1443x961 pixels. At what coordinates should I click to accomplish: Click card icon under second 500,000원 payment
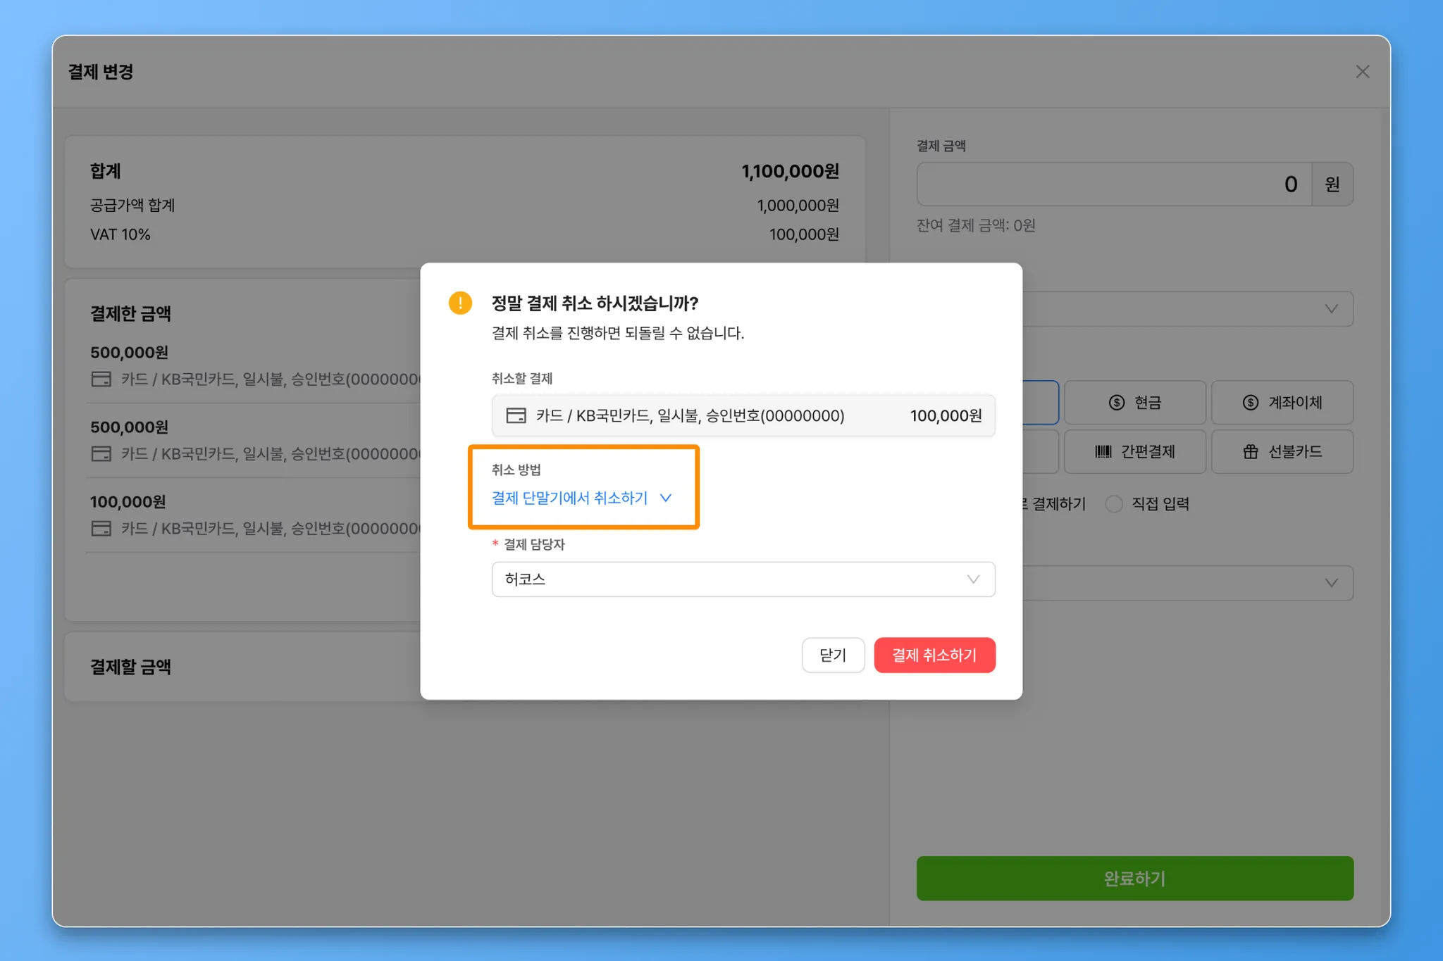pos(101,454)
